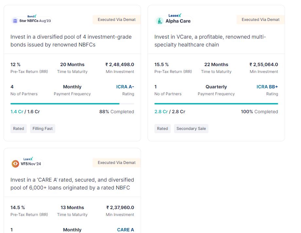Click the Star NBFCs bank building icon

(15, 21)
